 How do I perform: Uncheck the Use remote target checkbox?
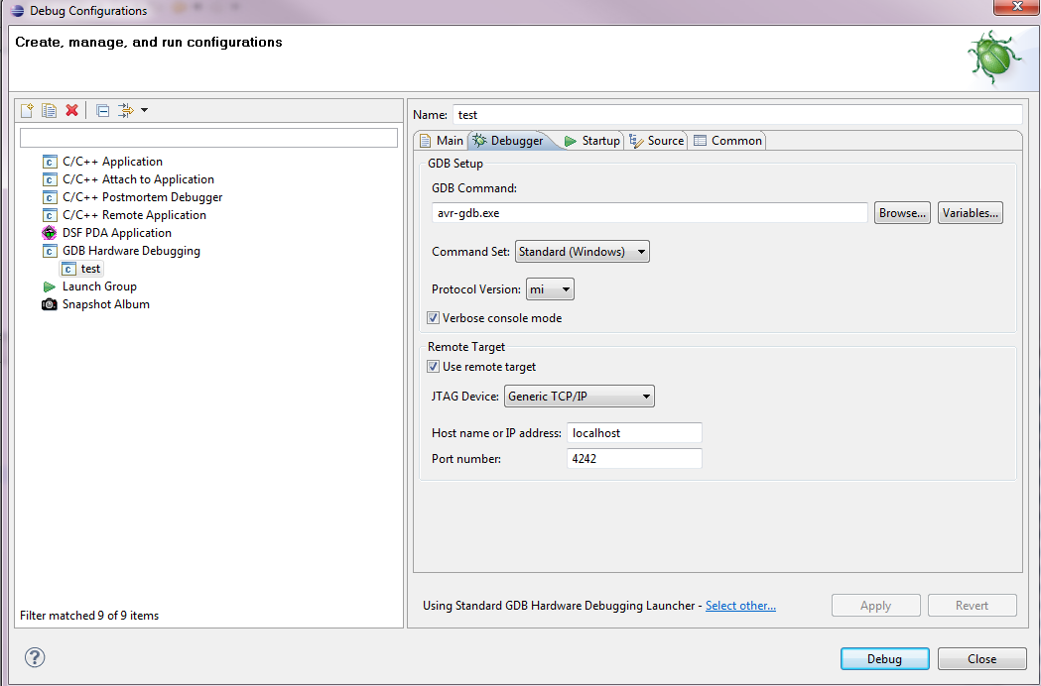click(433, 367)
